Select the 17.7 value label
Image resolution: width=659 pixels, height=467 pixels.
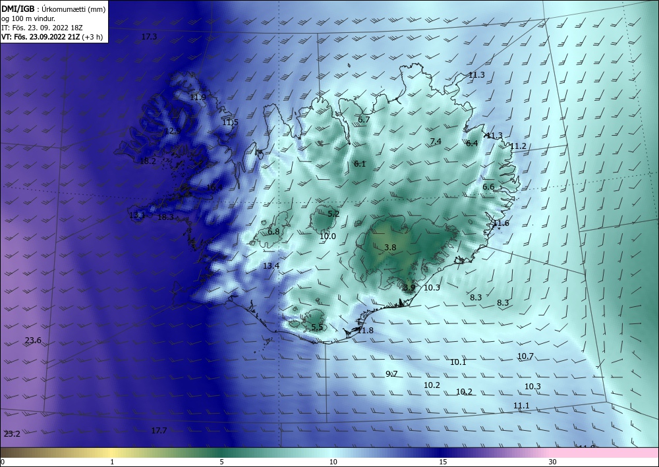click(159, 431)
